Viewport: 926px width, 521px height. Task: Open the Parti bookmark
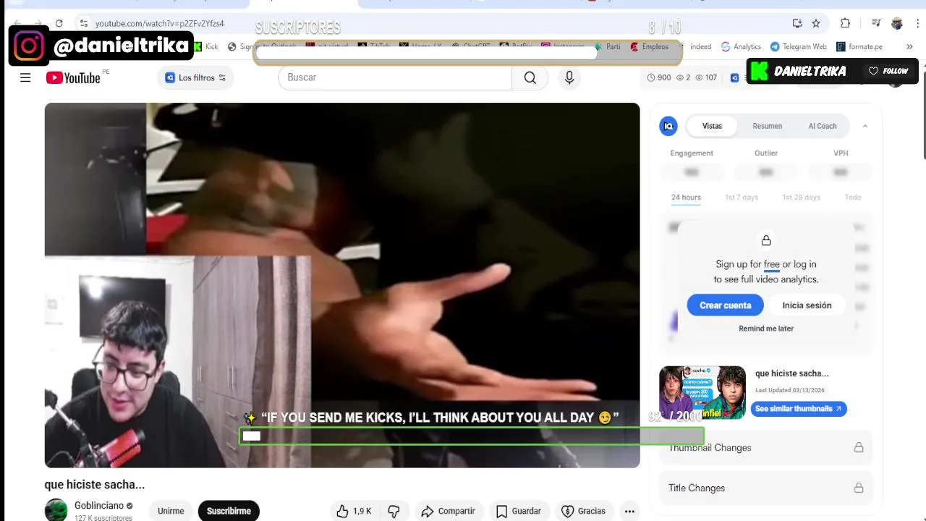607,46
